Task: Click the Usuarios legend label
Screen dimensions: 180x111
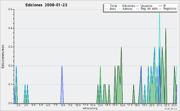Action: coord(146,6)
